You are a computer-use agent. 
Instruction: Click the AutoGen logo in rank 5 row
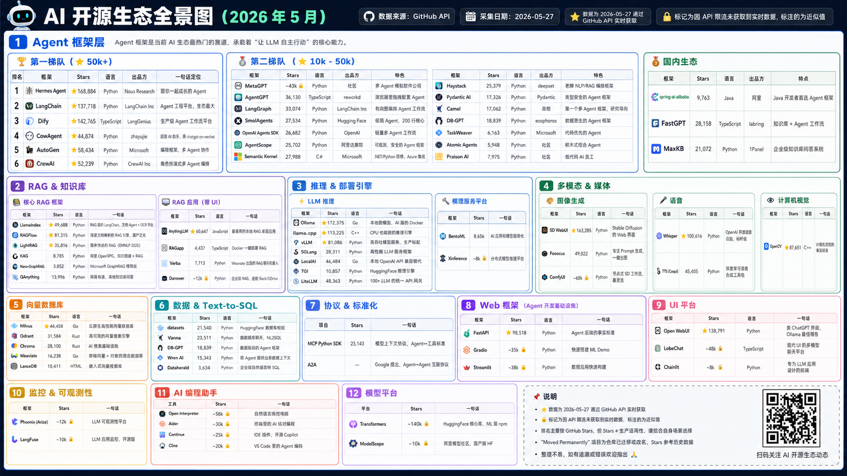point(29,150)
